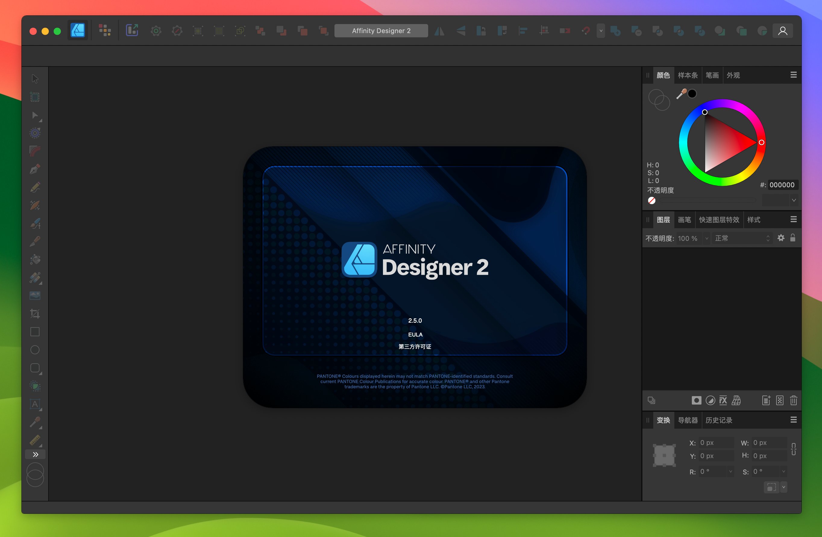Select the Text tool
822x537 pixels.
coord(34,404)
